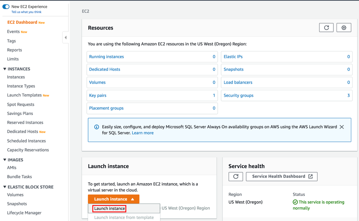The width and height of the screenshot is (359, 221).
Task: Click Learn more link in banner
Action: 143,133
